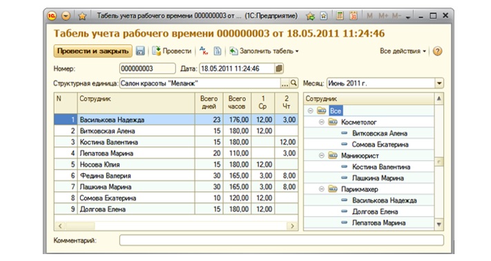Click the 176,00 hours cell
The image size is (491, 261).
237,119
